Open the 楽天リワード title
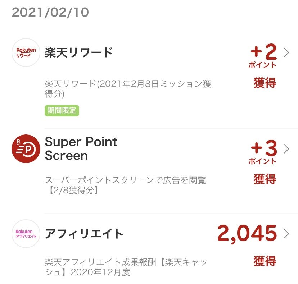The width and height of the screenshot is (298, 284). click(x=79, y=52)
